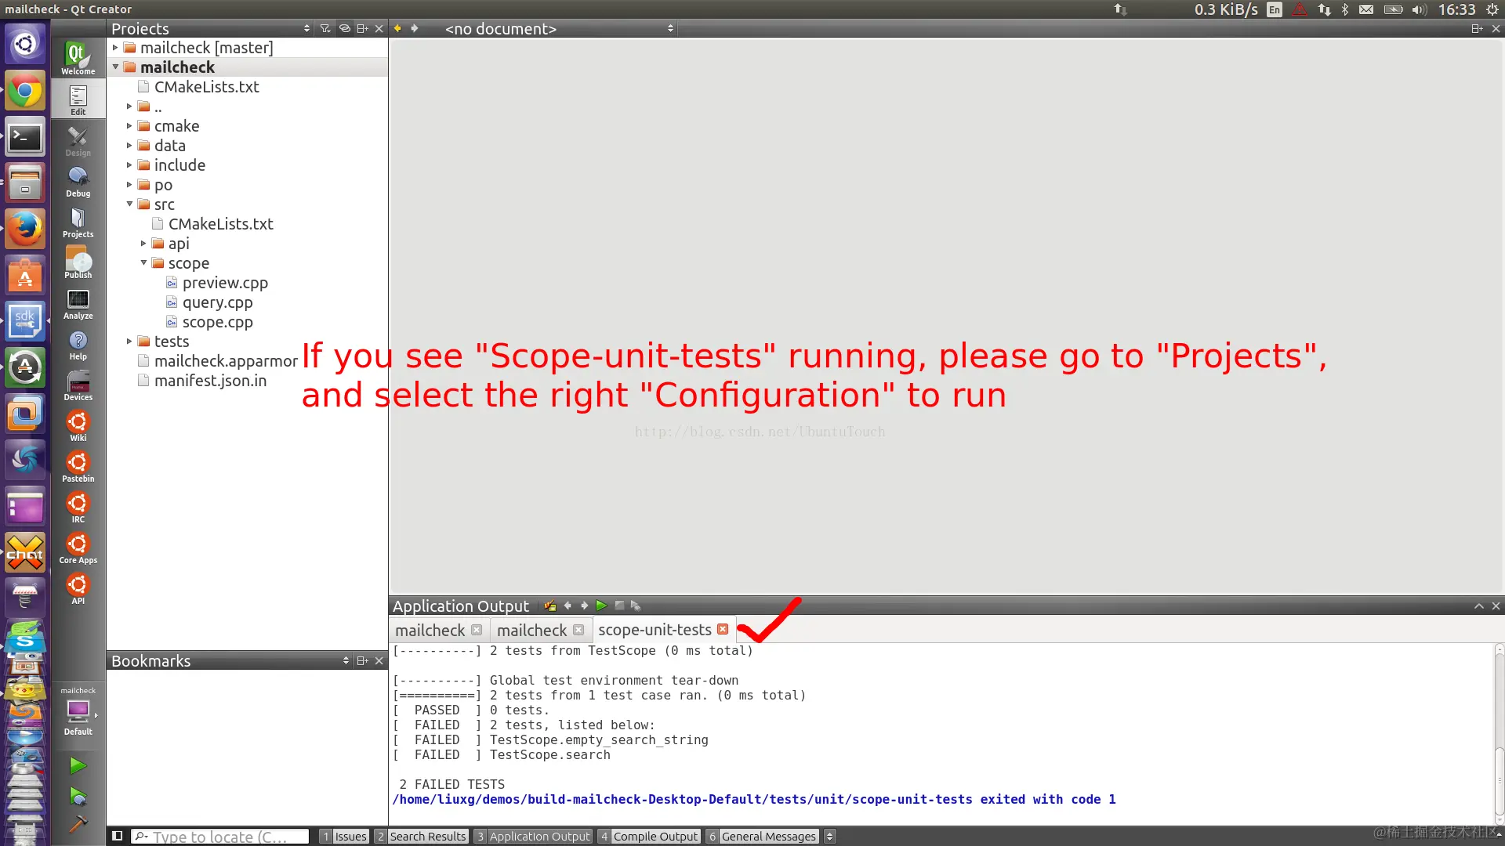Switch to scope-unit-tests output tab
This screenshot has width=1505, height=846.
tap(655, 630)
